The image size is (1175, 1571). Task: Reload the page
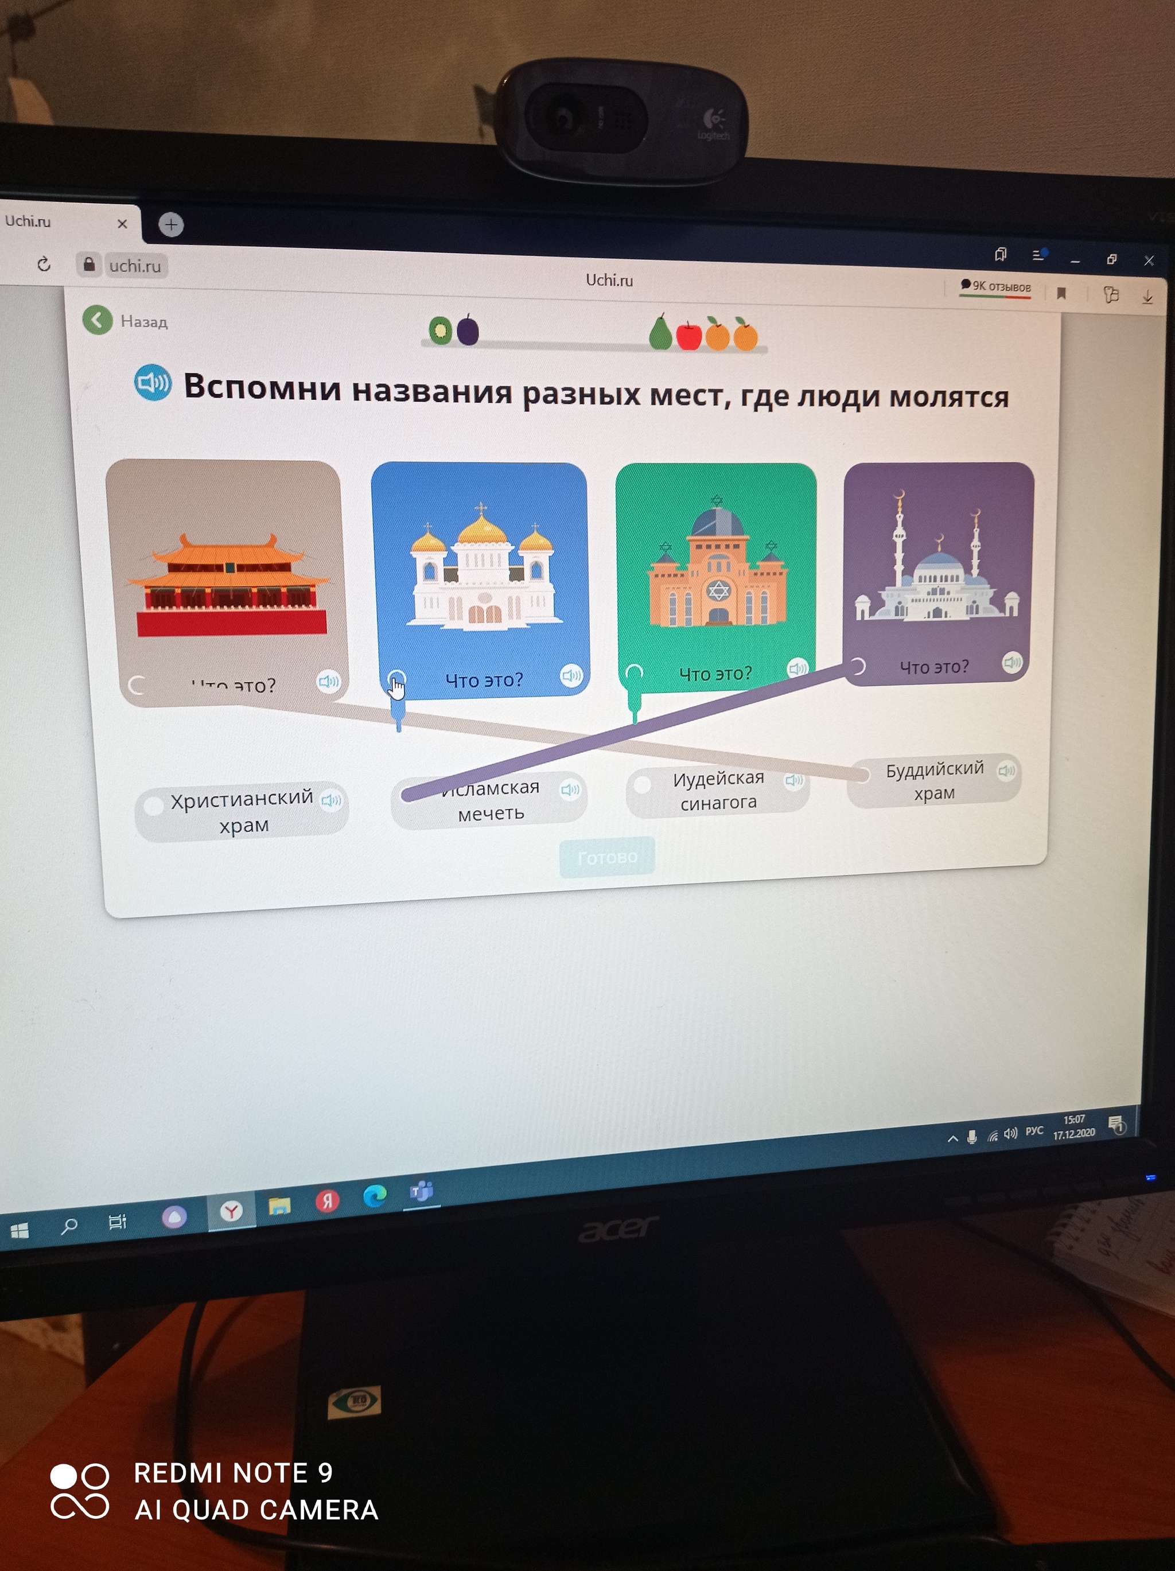(x=44, y=264)
